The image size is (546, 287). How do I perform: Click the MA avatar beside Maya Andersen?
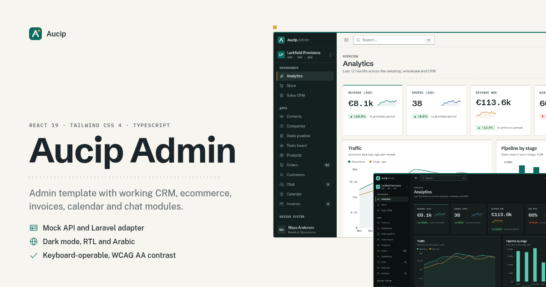coord(282,230)
